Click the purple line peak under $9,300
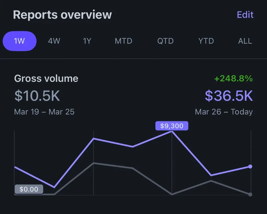The height and width of the screenshot is (214, 267). coord(172,132)
